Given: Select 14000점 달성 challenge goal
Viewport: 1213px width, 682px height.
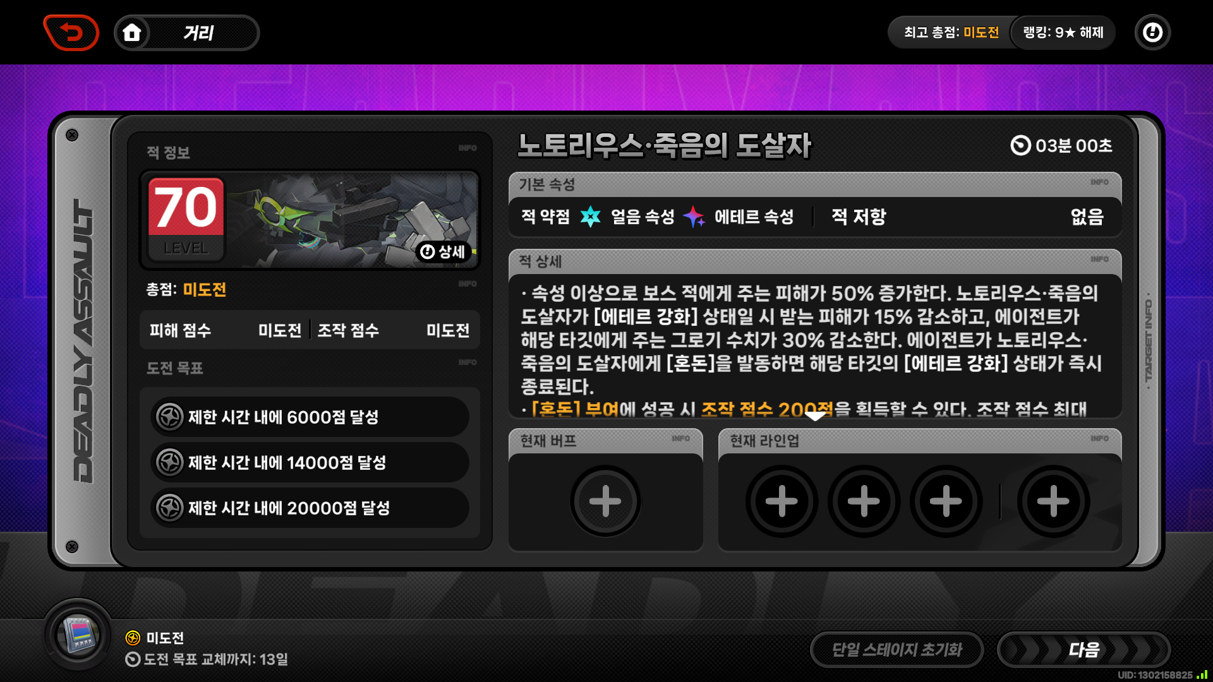Looking at the screenshot, I should click(310, 462).
